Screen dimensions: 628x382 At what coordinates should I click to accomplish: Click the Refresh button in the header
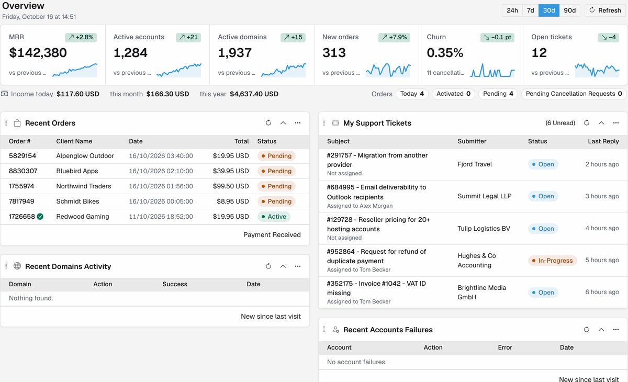click(x=605, y=10)
